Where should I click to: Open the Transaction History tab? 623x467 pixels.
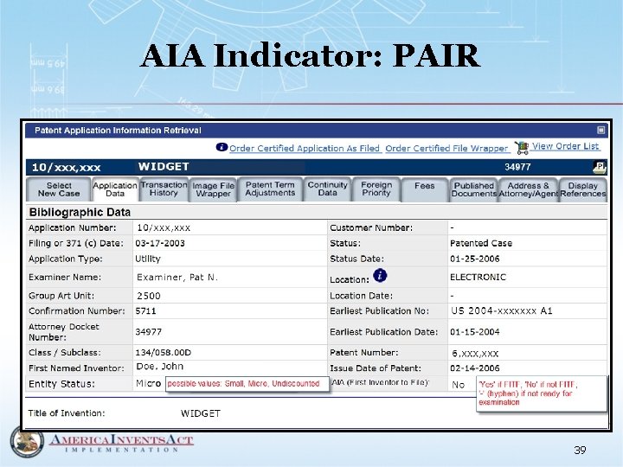point(164,189)
